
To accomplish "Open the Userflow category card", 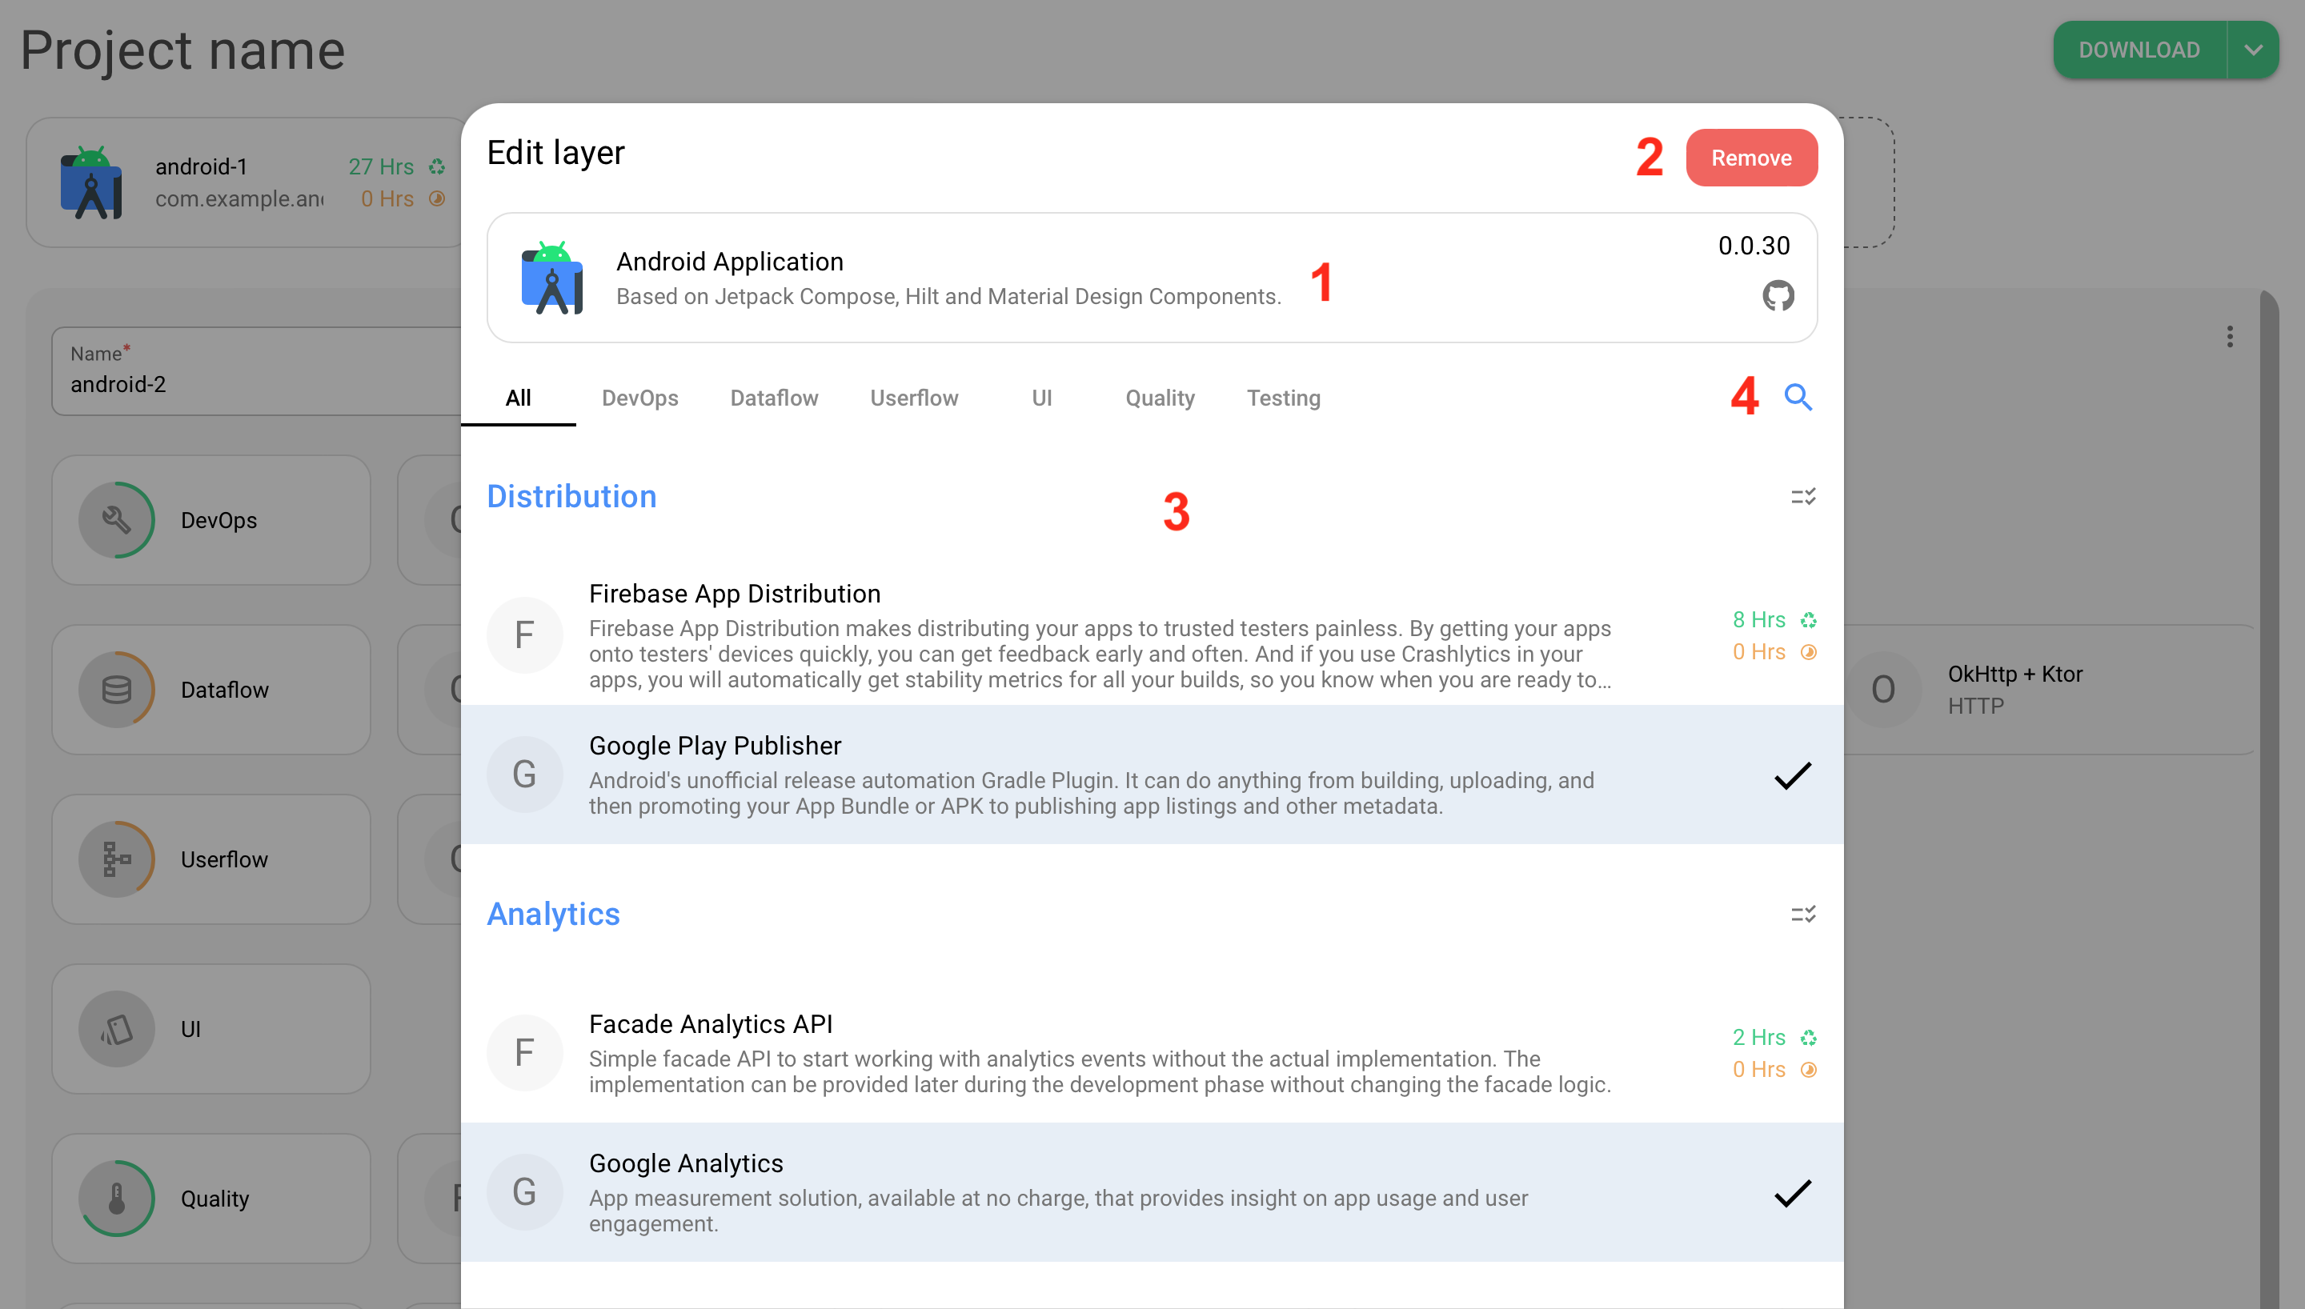I will tap(211, 859).
